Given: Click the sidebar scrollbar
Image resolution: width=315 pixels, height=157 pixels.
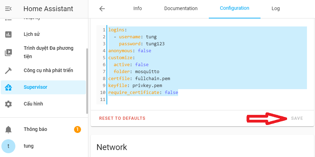Looking at the screenshot, I should coord(87,80).
